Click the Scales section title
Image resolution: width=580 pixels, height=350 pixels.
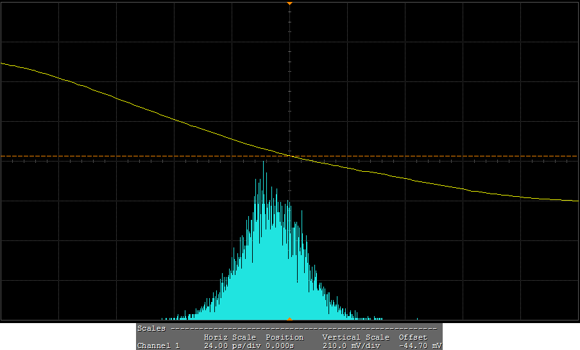151,328
